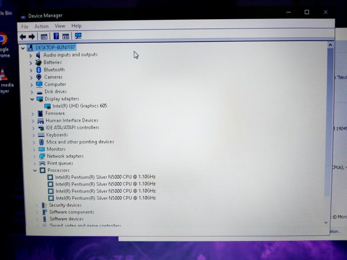Expand the Audio inputs and outputs category
This screenshot has width=347, height=260.
pyautogui.click(x=31, y=55)
